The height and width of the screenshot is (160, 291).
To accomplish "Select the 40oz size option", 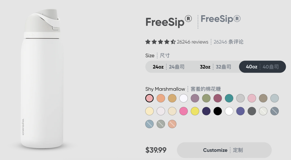I will click(262, 67).
